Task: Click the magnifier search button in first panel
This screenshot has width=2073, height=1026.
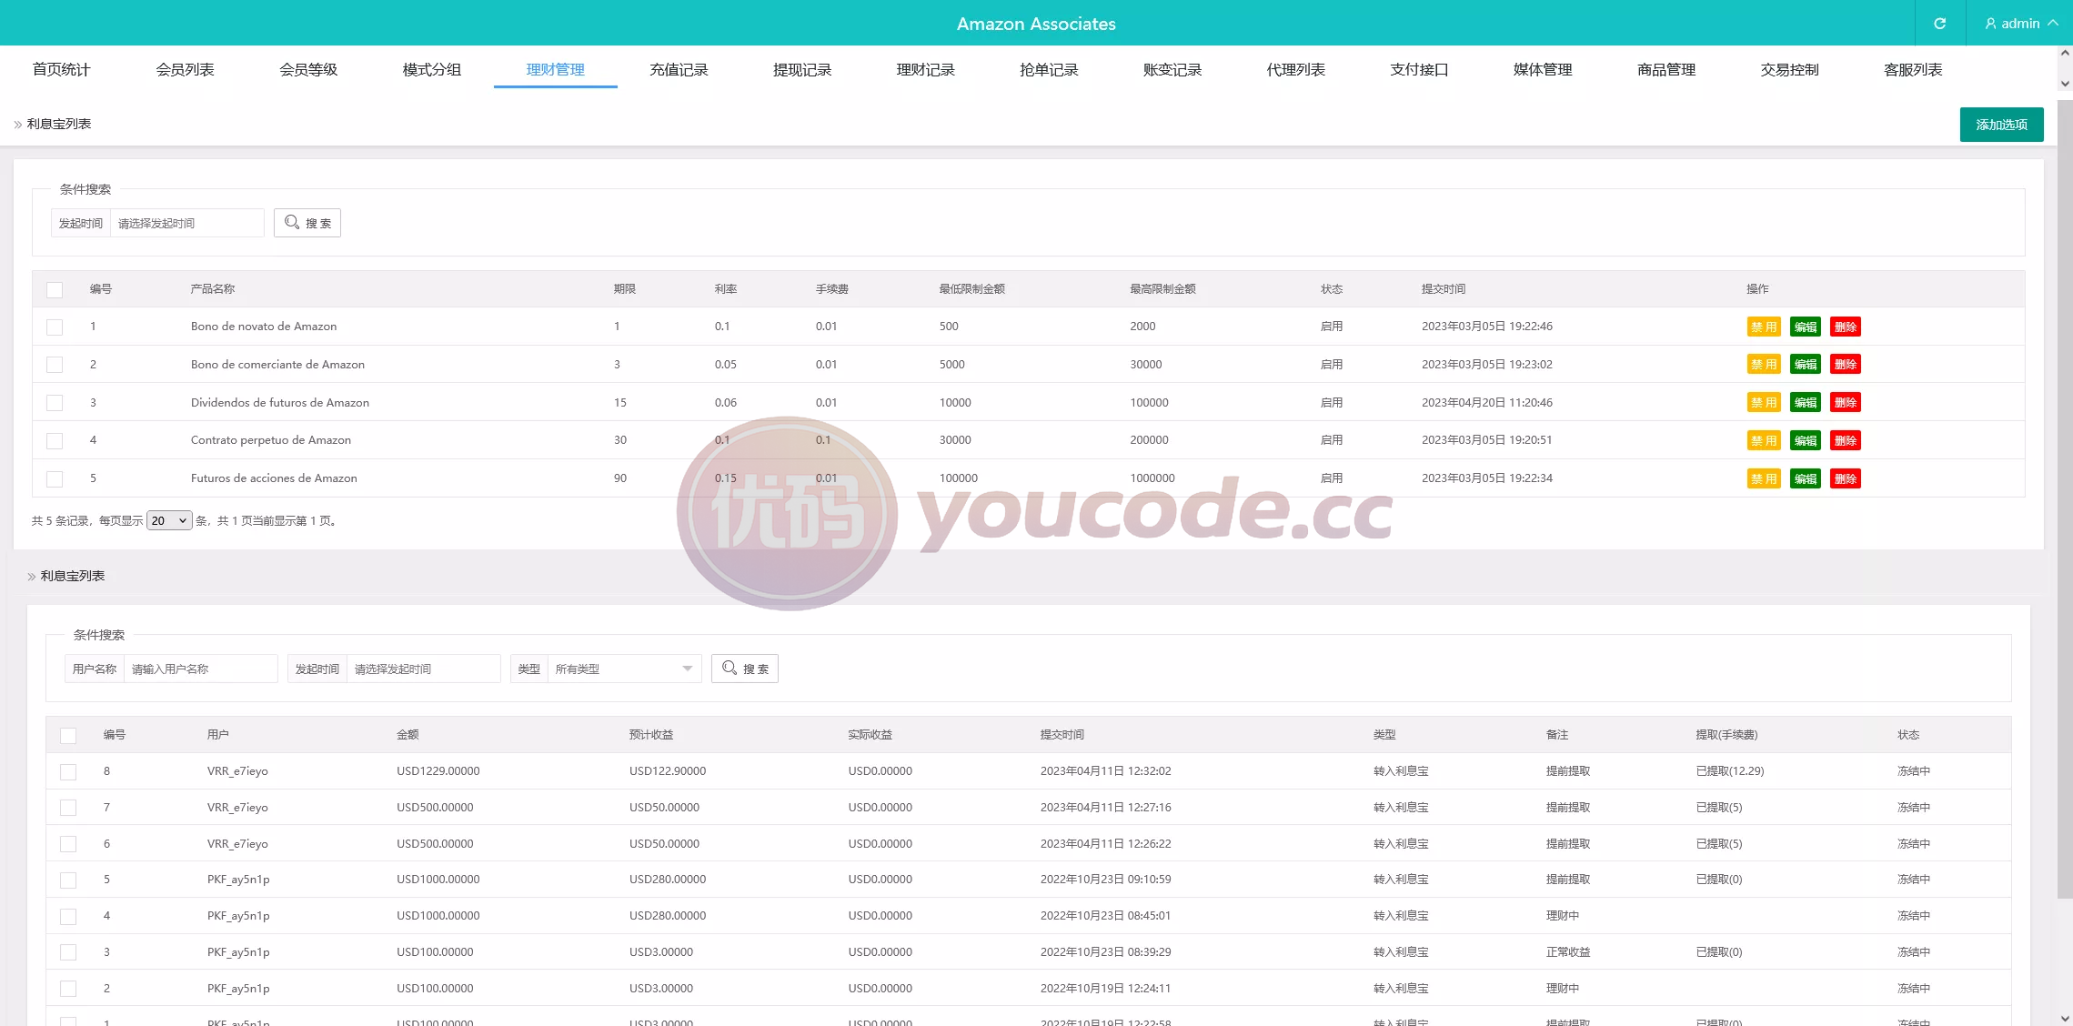Action: pos(307,223)
